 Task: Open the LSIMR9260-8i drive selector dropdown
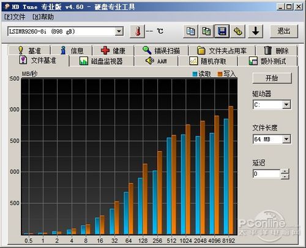tap(119, 32)
